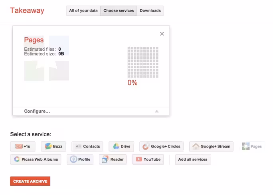Open the Downloads tab
The image size is (273, 195).
coord(150,11)
